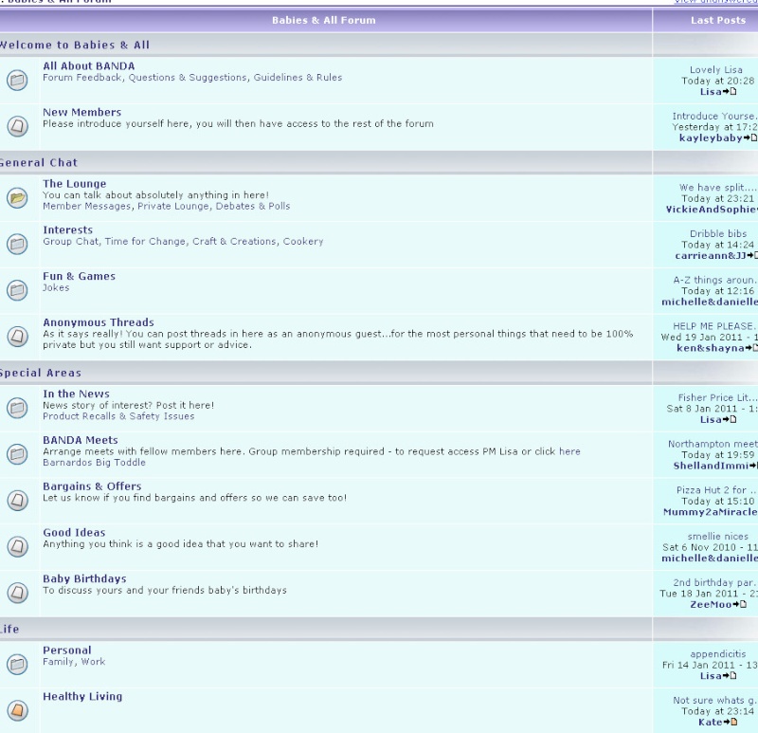Click the Welcome to Babies & All heading

coord(74,45)
